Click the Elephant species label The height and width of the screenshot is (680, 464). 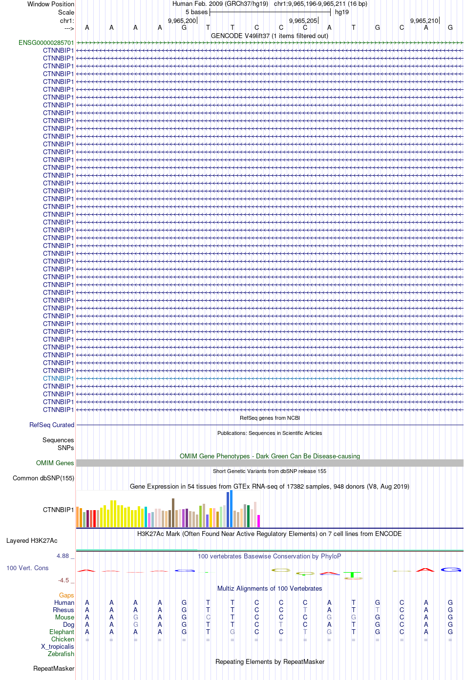tap(62, 632)
